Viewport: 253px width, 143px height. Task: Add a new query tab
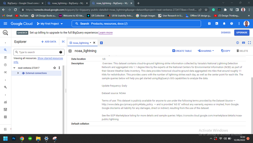pos(101,43)
